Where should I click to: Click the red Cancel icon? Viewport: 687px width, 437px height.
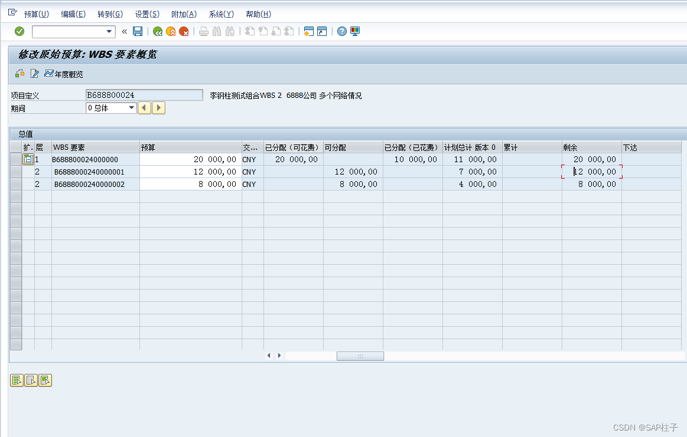184,31
